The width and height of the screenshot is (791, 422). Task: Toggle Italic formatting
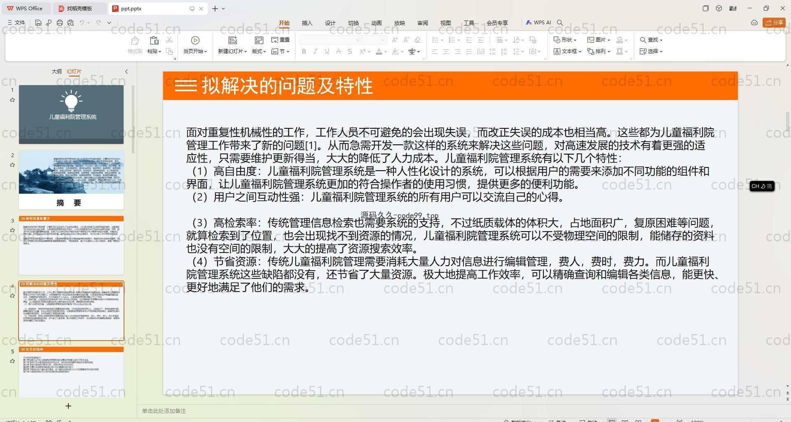coord(315,51)
